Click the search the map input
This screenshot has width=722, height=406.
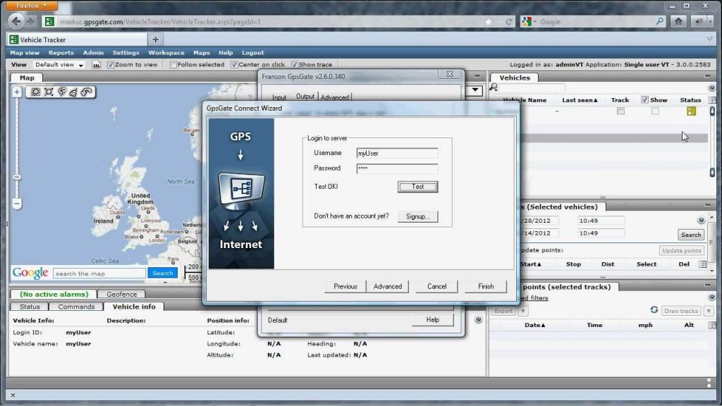pos(99,273)
